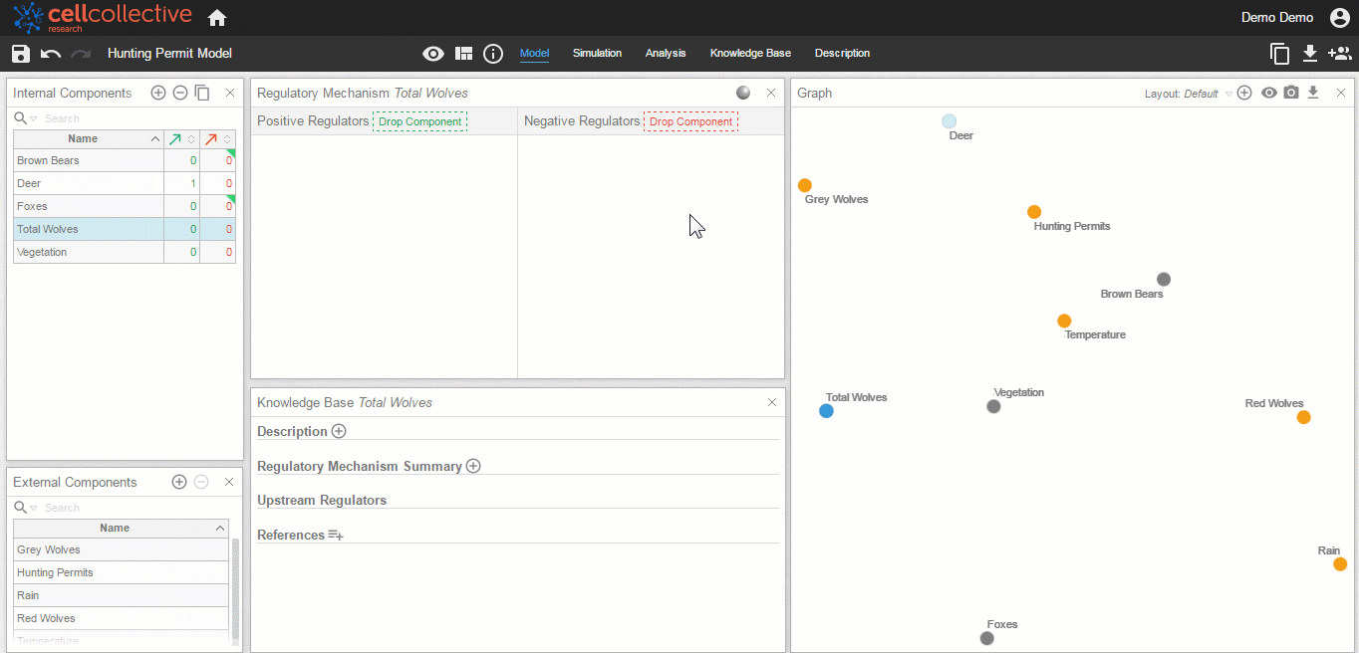The height and width of the screenshot is (653, 1359).
Task: Remove the selected internal component
Action: (180, 93)
